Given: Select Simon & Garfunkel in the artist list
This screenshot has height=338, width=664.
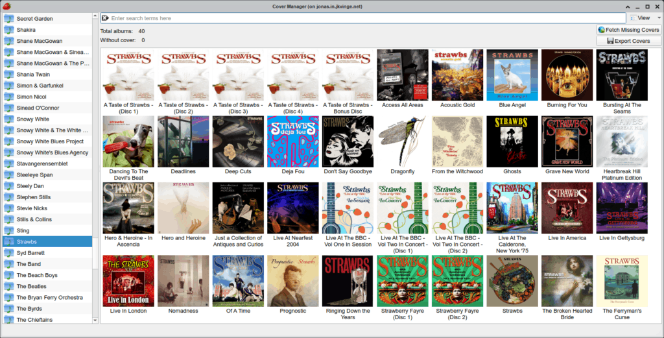Looking at the screenshot, I should (x=47, y=86).
